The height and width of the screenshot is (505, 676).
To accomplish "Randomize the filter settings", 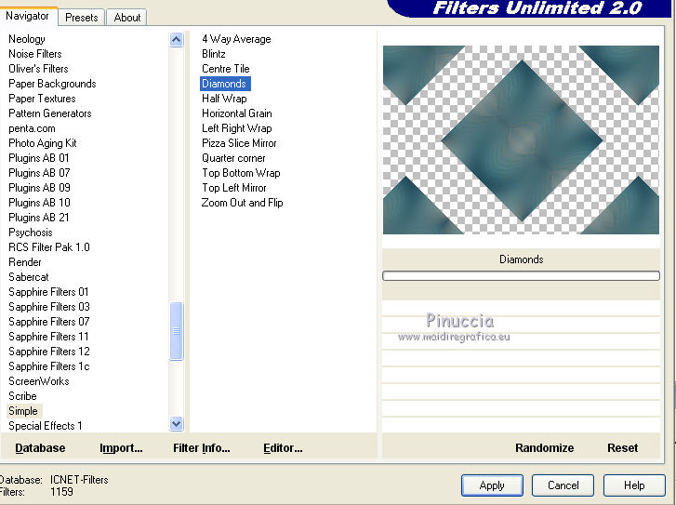I will (545, 448).
